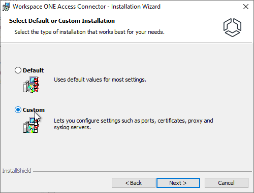Cancel the installation wizard

pyautogui.click(x=227, y=183)
